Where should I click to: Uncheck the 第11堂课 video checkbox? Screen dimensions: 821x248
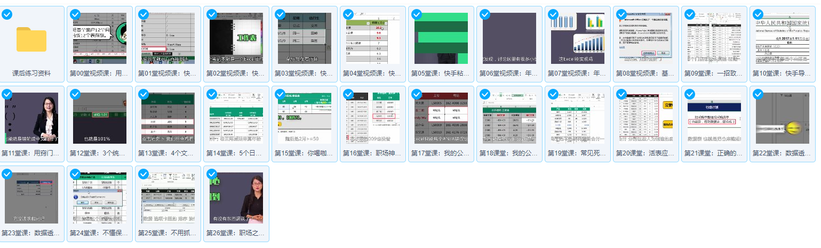(x=7, y=94)
